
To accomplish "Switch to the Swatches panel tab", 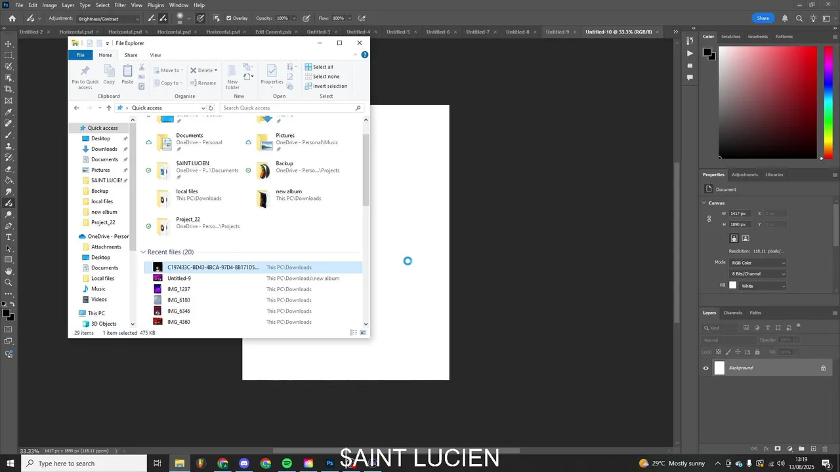I will [x=730, y=37].
